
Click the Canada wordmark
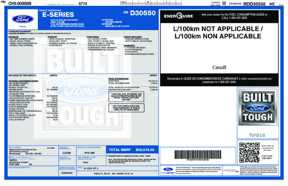(219, 67)
